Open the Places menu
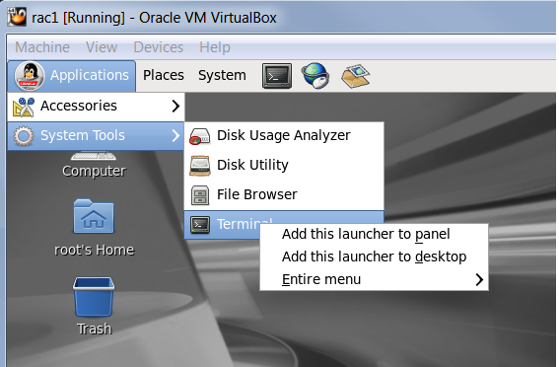 tap(164, 75)
